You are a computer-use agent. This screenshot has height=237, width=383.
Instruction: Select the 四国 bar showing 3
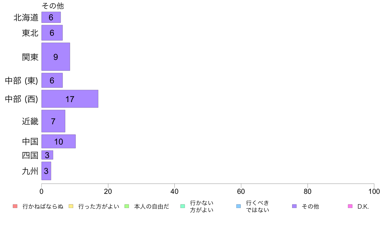[47, 155]
